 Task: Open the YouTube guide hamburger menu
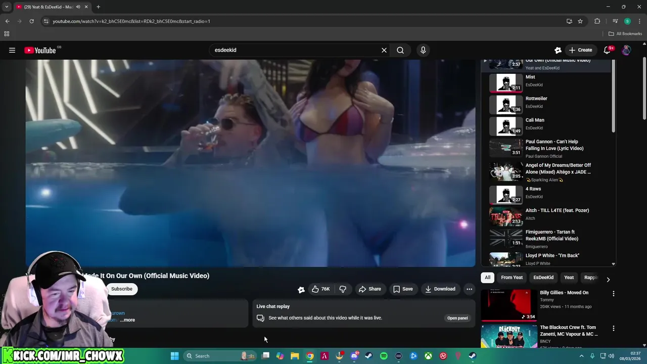point(12,50)
